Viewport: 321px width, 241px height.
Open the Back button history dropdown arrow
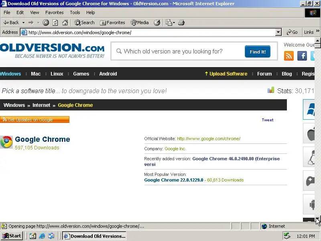pos(24,22)
